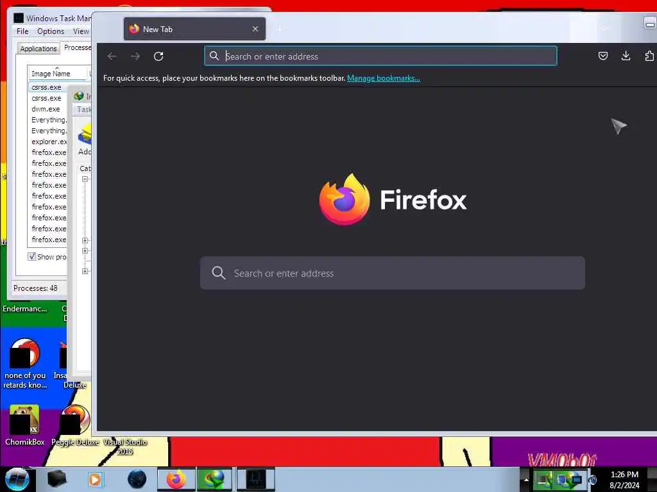This screenshot has height=492, width=657.
Task: Sort by Image Name column header
Action: point(57,74)
